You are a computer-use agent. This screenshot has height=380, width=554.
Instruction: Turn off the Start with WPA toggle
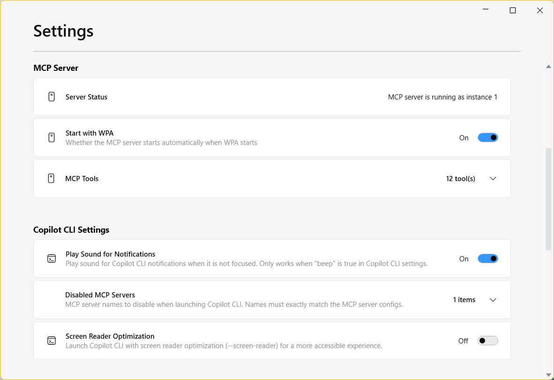coord(487,137)
